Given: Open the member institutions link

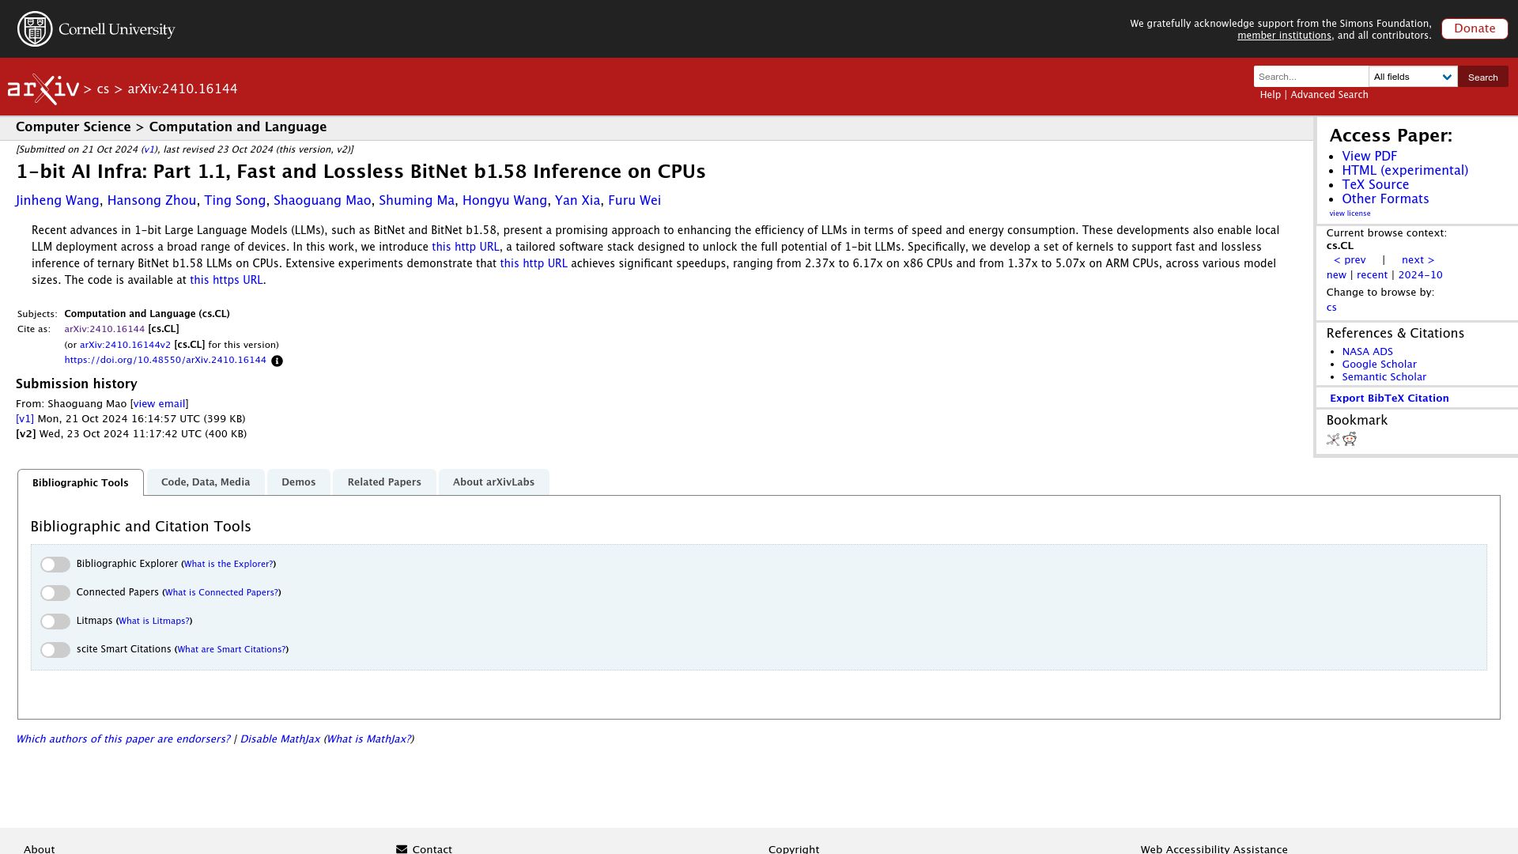Looking at the screenshot, I should click(1284, 36).
